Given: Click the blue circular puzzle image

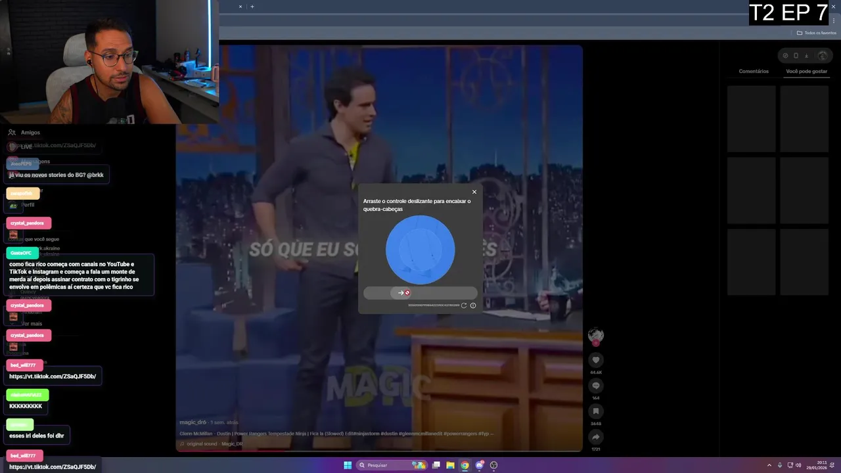Looking at the screenshot, I should coord(420,250).
